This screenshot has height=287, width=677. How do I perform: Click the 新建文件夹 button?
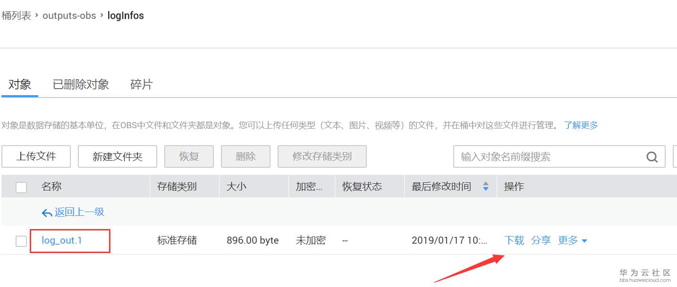click(x=118, y=156)
